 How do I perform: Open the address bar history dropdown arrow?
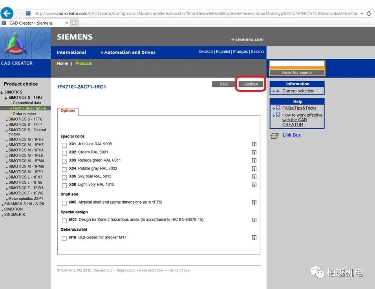pyautogui.click(x=362, y=14)
